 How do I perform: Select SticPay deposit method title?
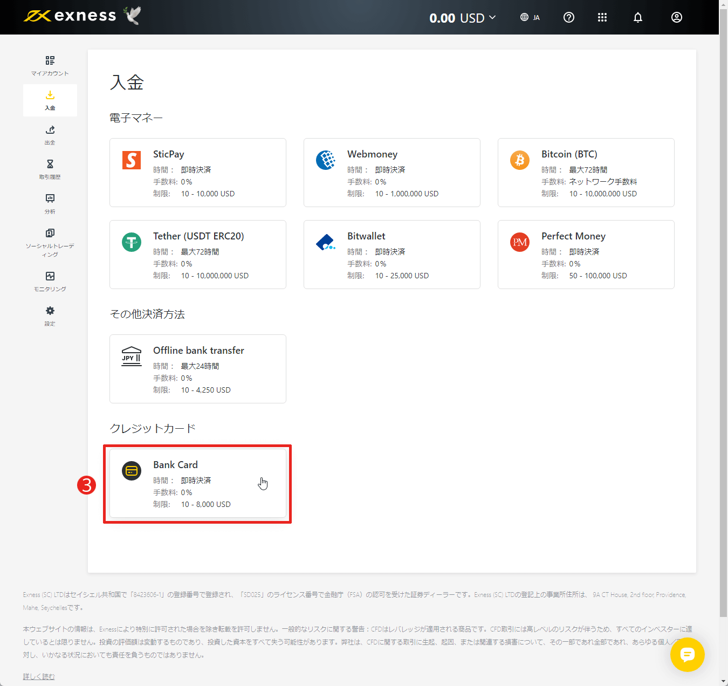pos(169,154)
